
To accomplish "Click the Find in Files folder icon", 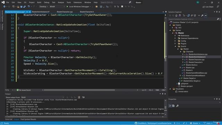I will pos(97,7).
